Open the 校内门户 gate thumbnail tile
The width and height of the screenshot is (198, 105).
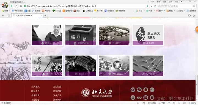[81, 66]
